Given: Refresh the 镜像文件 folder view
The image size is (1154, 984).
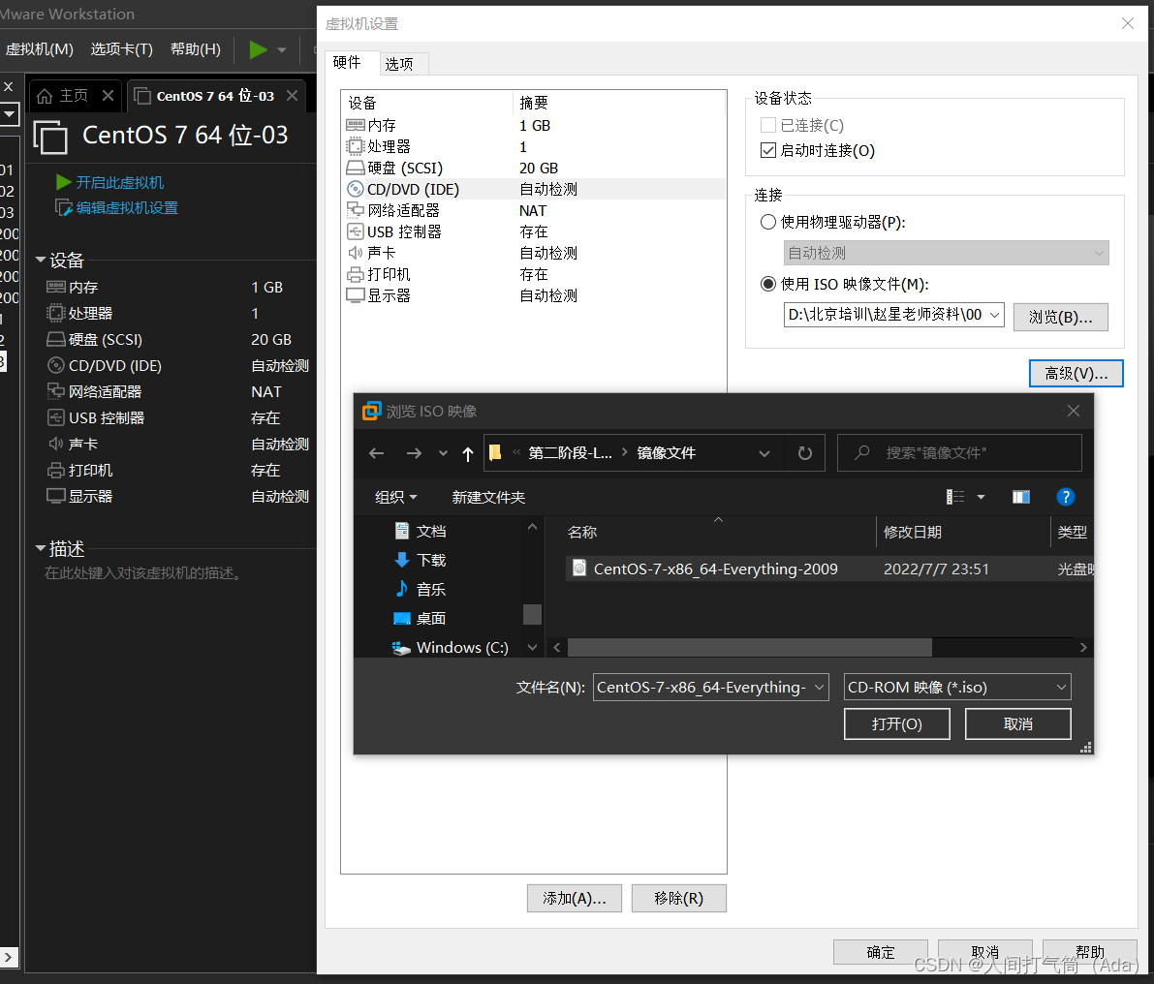Looking at the screenshot, I should [805, 453].
